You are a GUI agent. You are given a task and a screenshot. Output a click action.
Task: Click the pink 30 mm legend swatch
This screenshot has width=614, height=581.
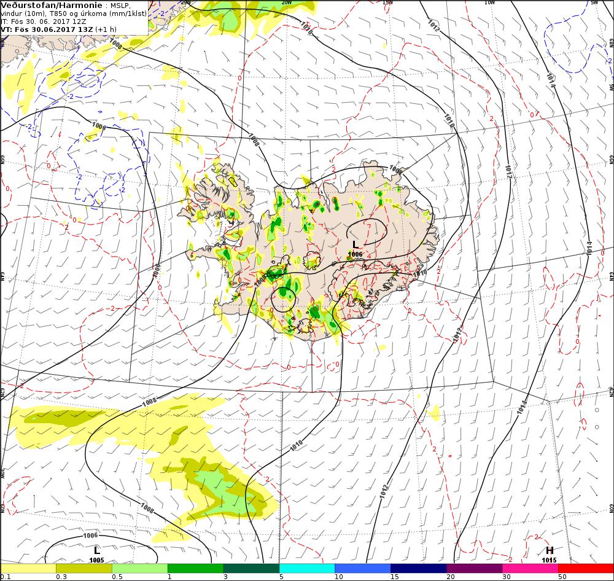[x=530, y=569]
